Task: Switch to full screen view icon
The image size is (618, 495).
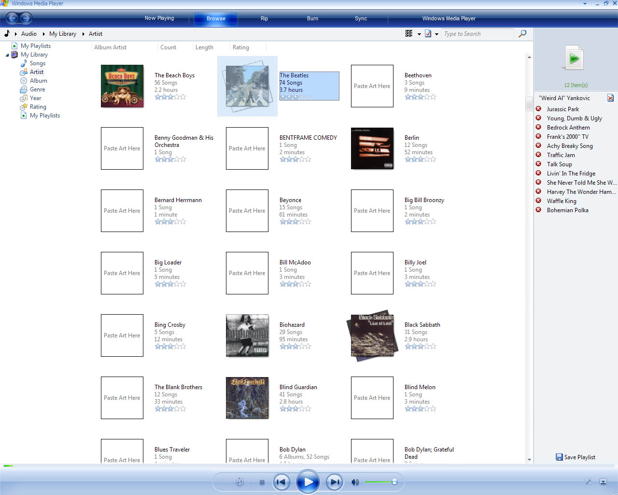Action: pyautogui.click(x=589, y=481)
